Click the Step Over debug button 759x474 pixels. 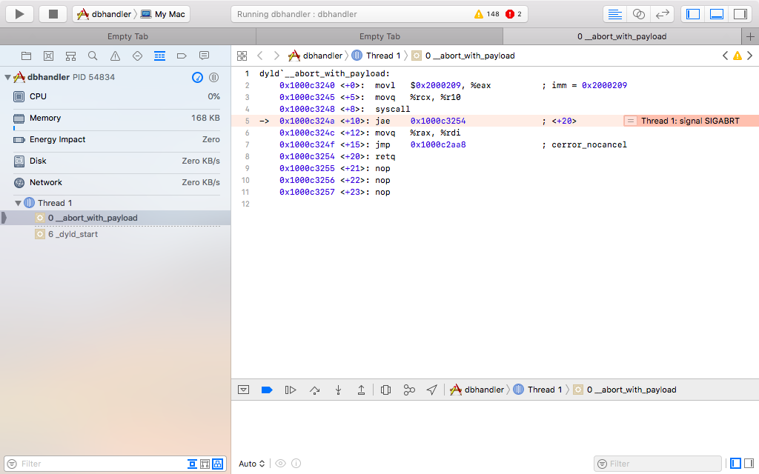(x=315, y=390)
